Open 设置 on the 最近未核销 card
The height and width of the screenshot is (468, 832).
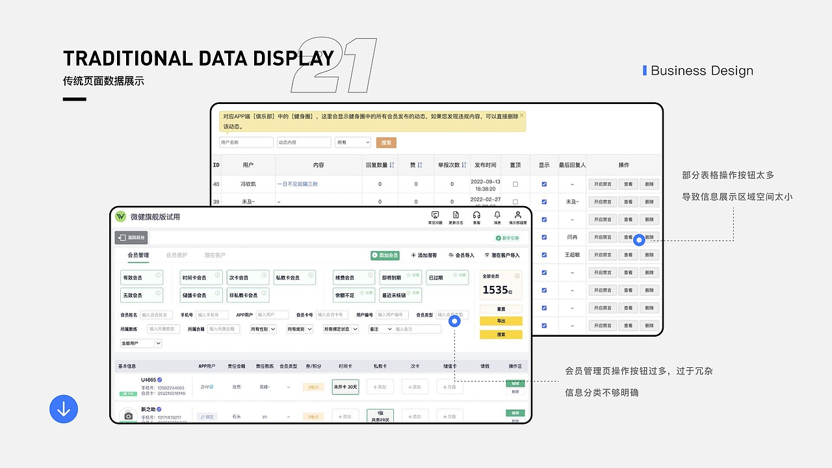click(412, 292)
